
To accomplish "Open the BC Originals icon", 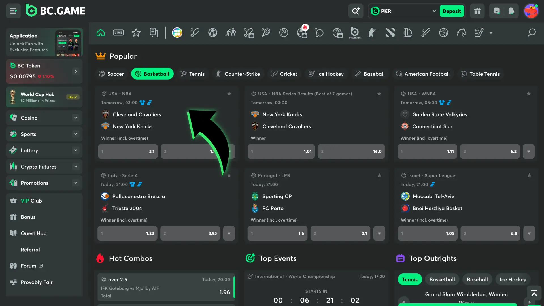I will (355, 33).
